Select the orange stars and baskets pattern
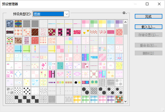The width and height of the screenshot is (165, 112). pos(111,74)
